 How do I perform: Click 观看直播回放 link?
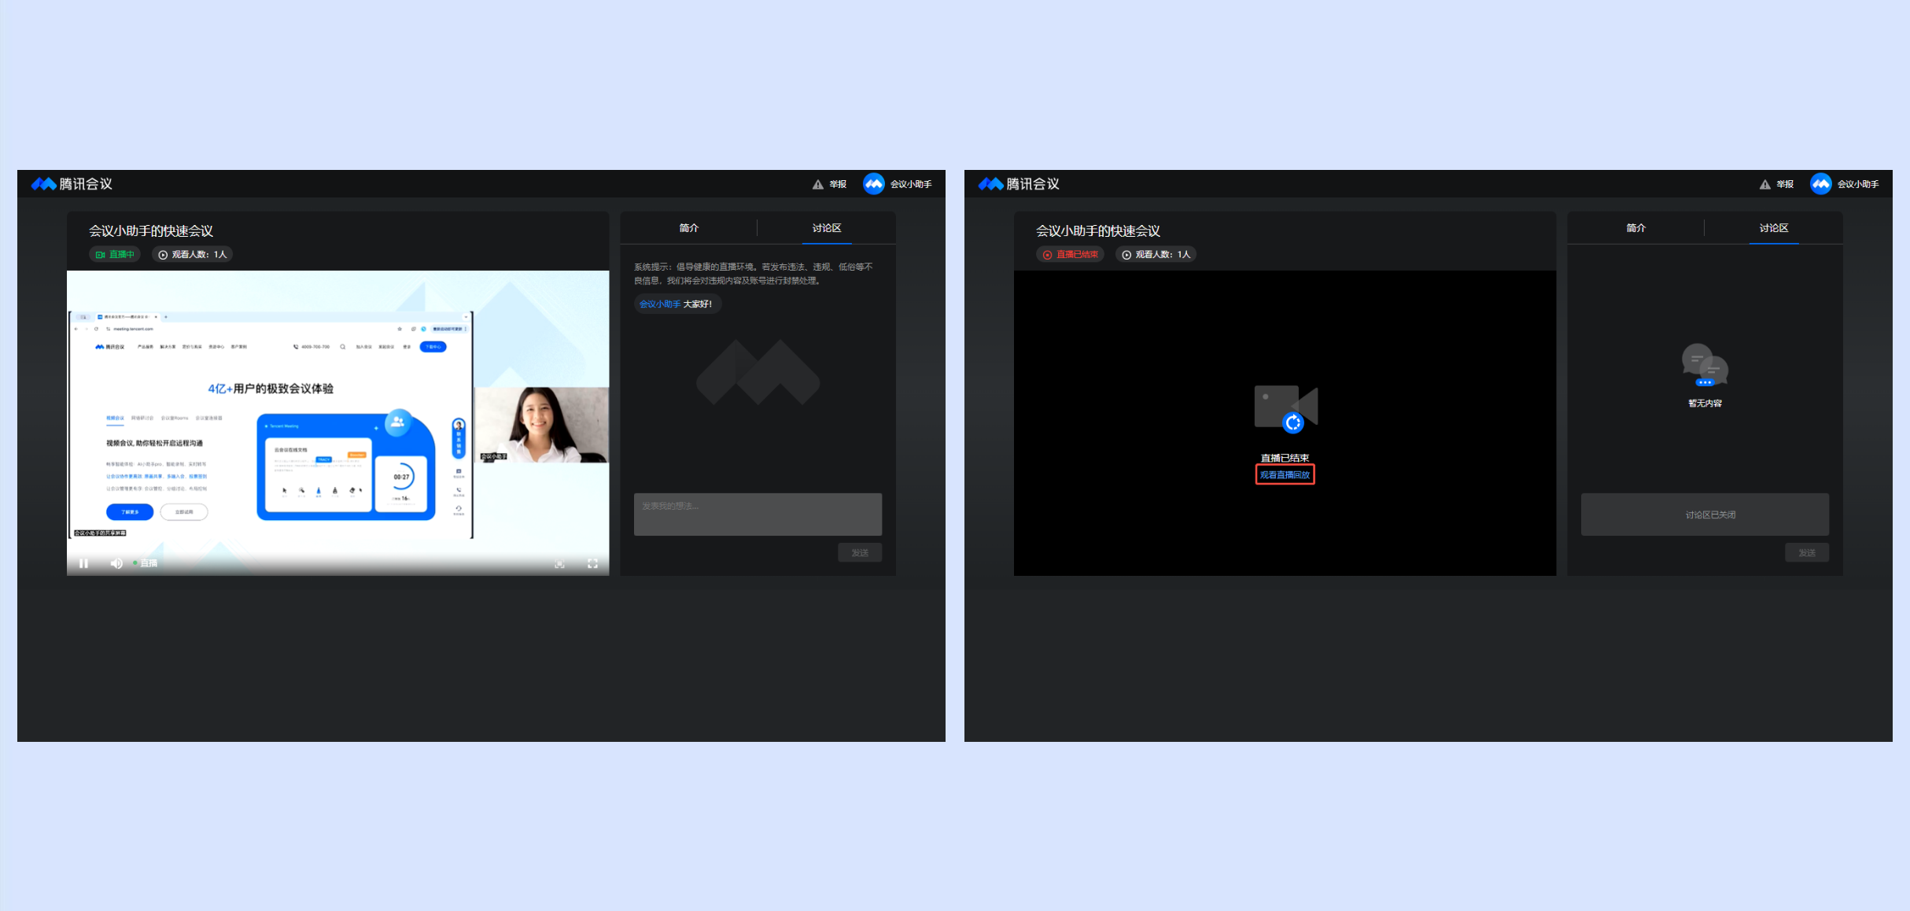[x=1285, y=474]
